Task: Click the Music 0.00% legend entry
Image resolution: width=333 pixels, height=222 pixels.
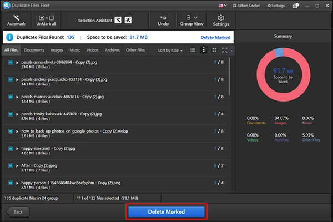Action: [x=307, y=120]
